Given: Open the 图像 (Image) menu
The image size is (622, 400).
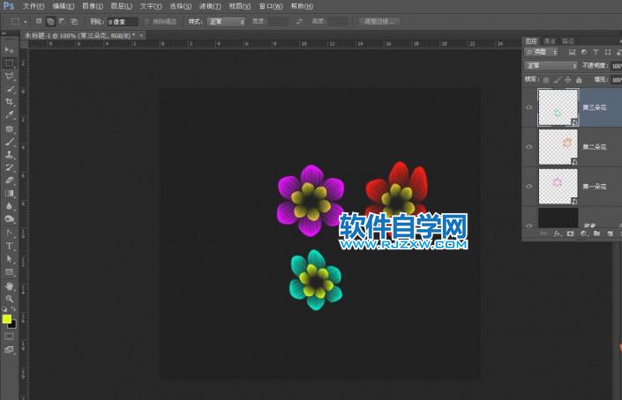Looking at the screenshot, I should point(93,6).
